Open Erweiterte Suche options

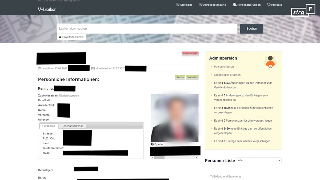[71, 37]
